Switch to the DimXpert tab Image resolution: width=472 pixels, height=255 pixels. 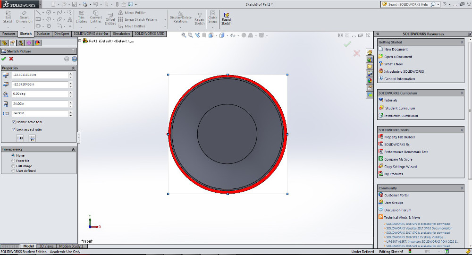click(62, 34)
